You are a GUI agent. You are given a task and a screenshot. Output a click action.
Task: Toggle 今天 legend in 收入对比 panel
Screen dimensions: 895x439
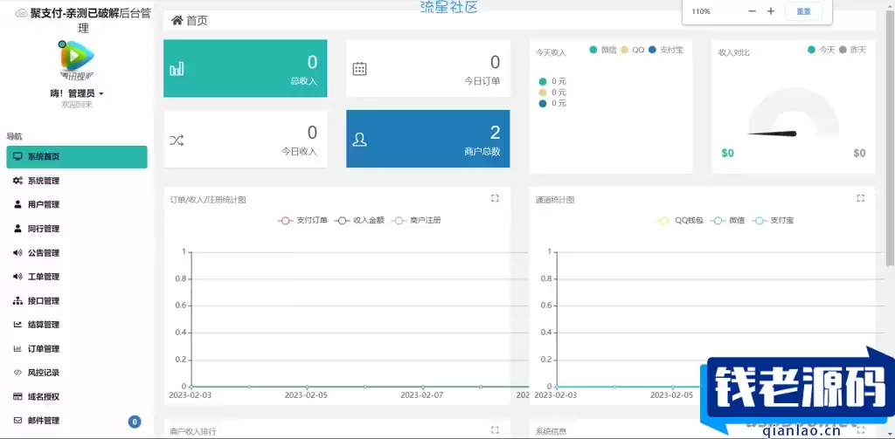coord(822,50)
